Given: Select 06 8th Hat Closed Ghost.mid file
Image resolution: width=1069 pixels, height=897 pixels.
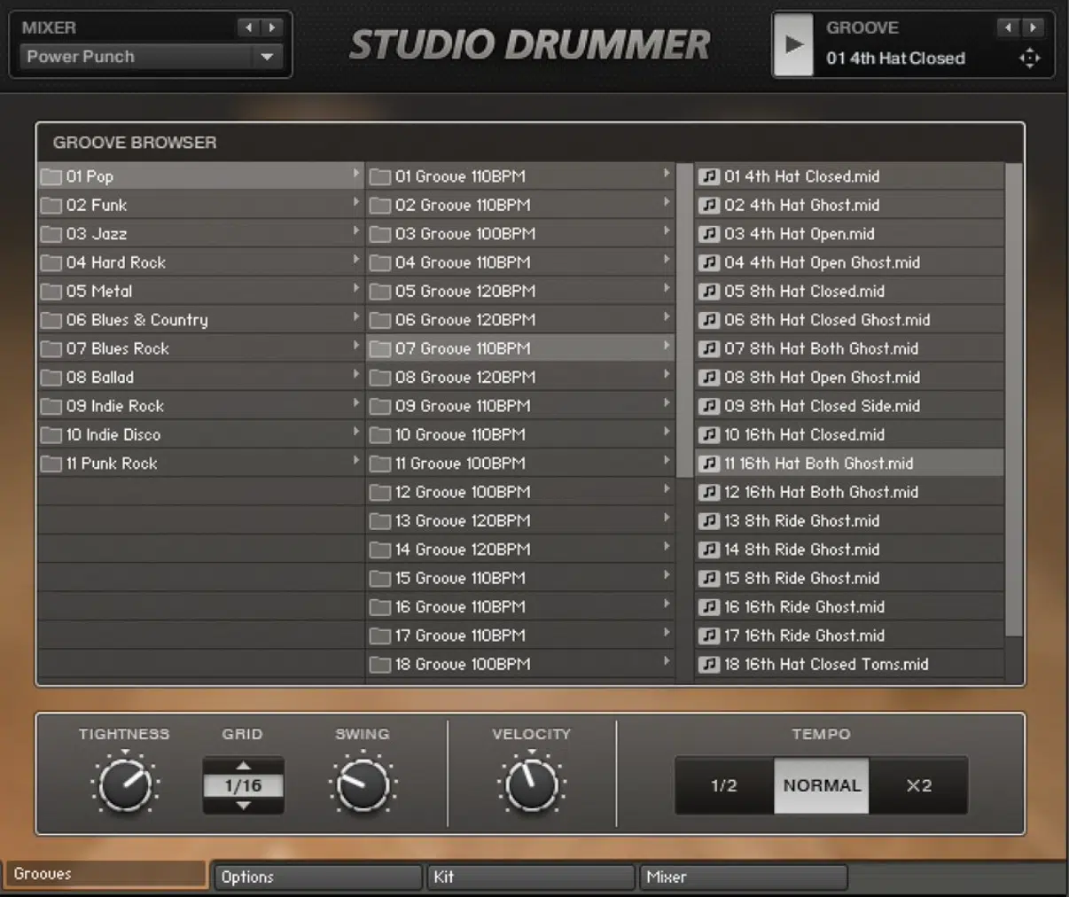Looking at the screenshot, I should pos(850,320).
